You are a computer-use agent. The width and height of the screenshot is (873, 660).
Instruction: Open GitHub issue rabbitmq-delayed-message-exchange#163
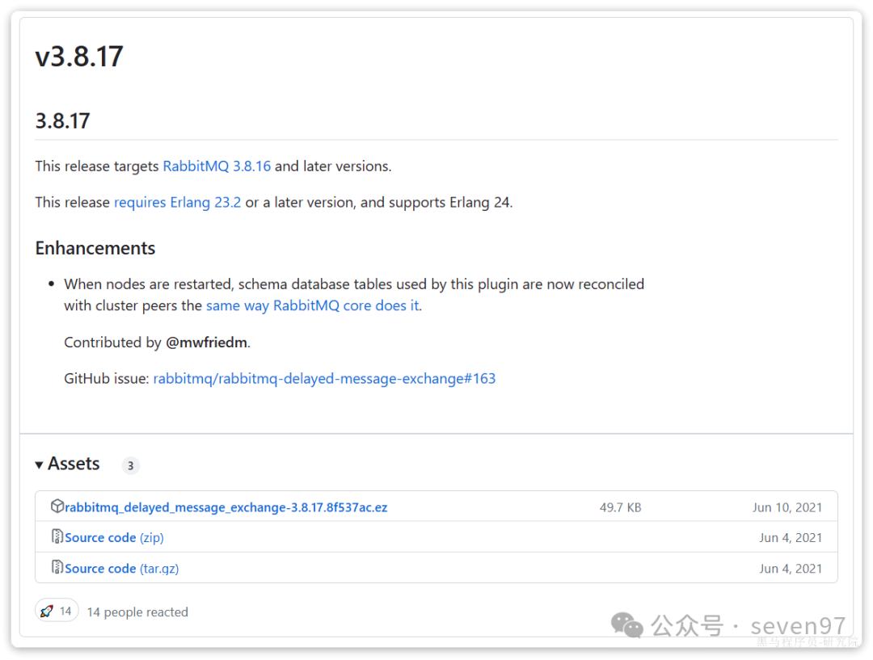click(x=324, y=379)
